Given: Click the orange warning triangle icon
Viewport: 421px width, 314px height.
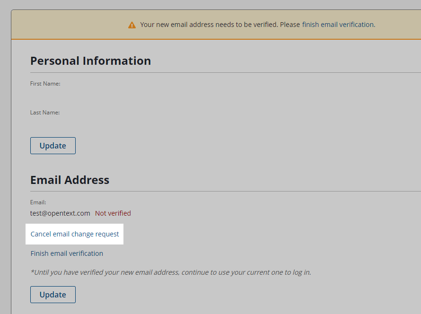Looking at the screenshot, I should click(132, 25).
